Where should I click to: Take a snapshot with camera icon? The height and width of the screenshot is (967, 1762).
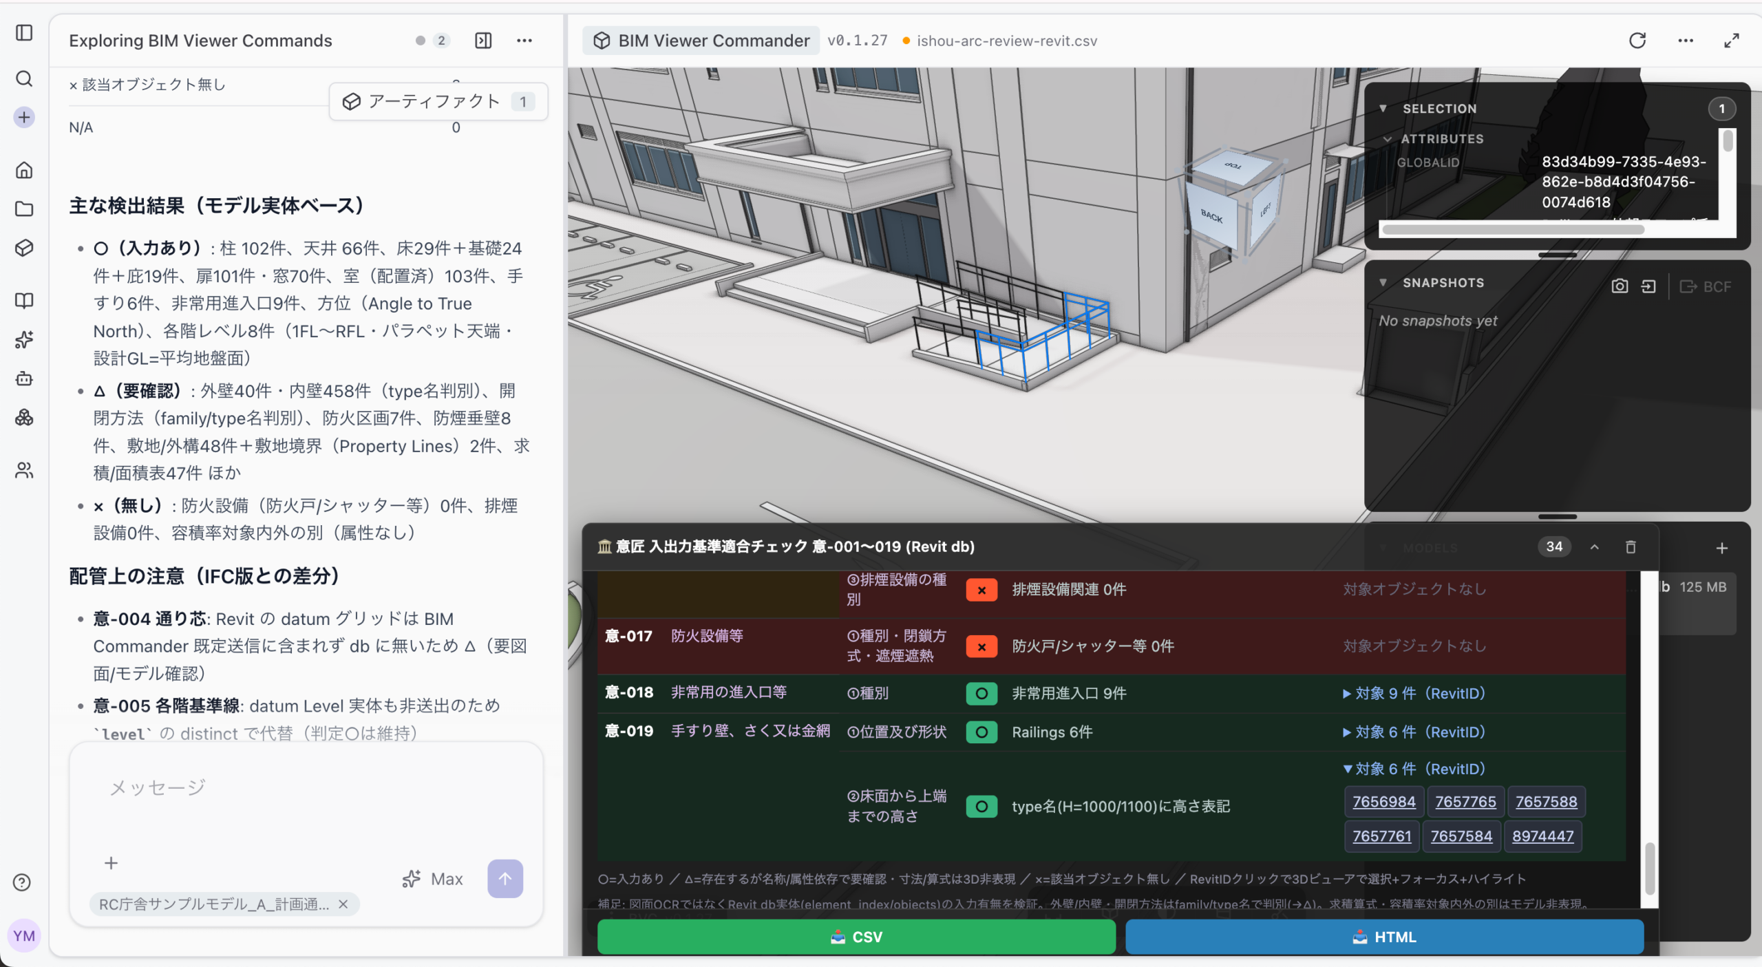(1620, 286)
